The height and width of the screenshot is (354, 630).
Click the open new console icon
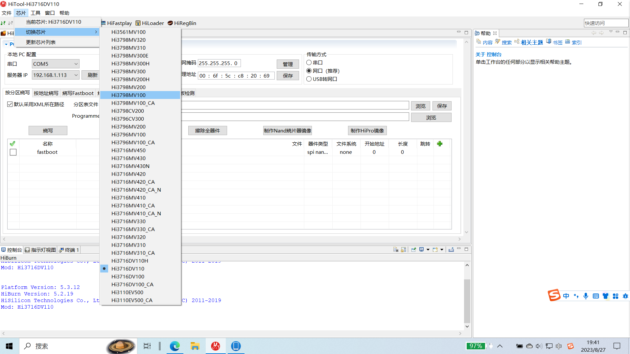coord(435,249)
